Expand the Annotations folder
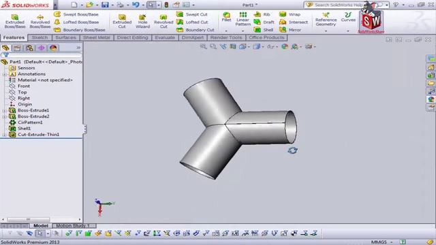 pyautogui.click(x=4, y=74)
